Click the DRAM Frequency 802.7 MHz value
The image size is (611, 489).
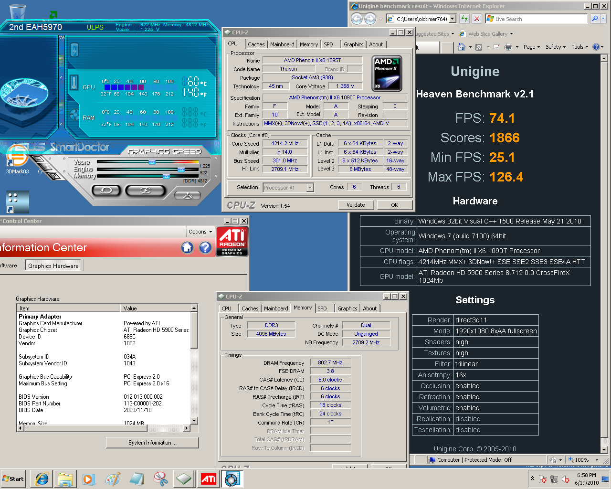(330, 362)
